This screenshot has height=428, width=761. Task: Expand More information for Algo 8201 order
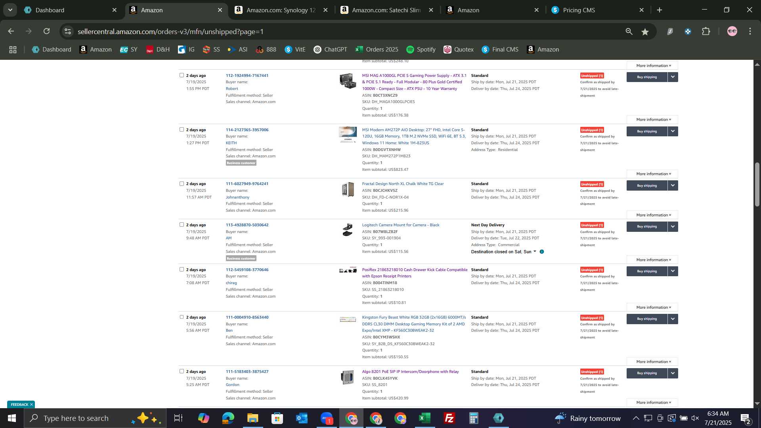(652, 403)
